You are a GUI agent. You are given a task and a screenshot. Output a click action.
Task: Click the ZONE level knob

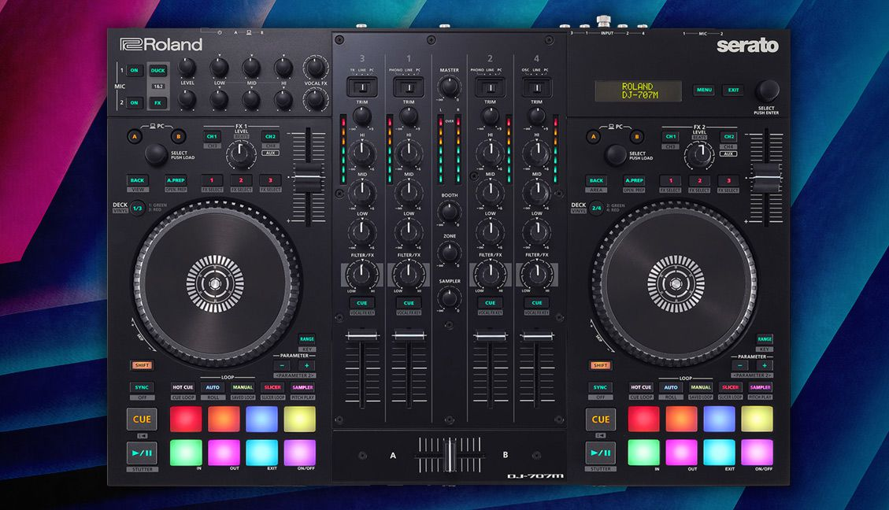coord(450,253)
